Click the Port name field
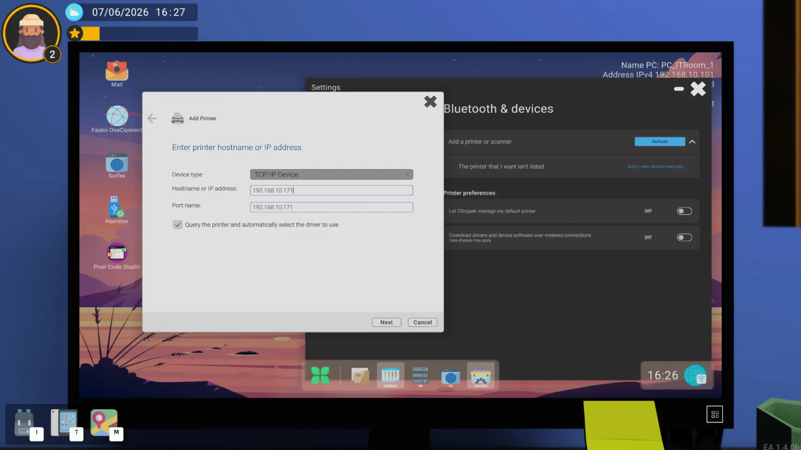This screenshot has width=801, height=450. (x=332, y=207)
